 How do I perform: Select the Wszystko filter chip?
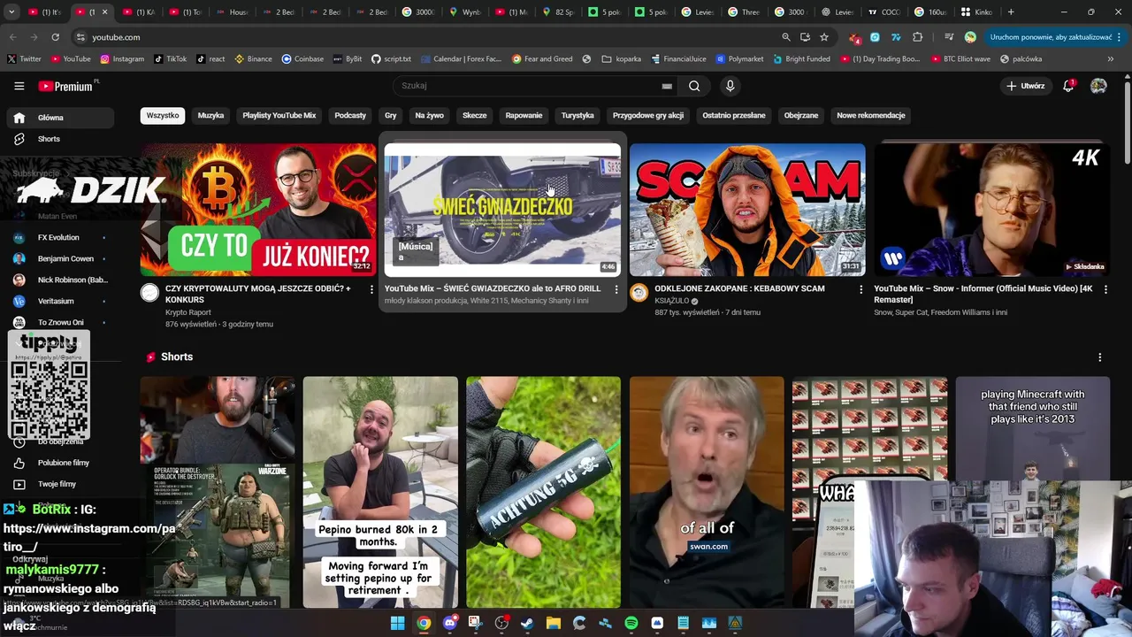[163, 115]
